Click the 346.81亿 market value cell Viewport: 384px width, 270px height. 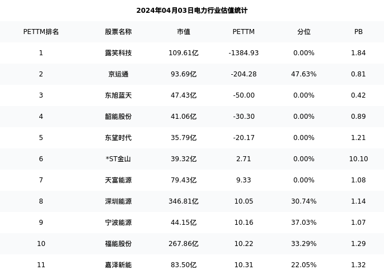(x=184, y=201)
